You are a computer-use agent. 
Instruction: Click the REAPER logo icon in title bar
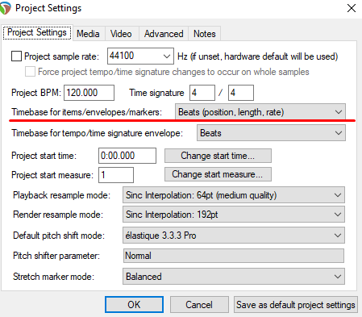[6, 8]
